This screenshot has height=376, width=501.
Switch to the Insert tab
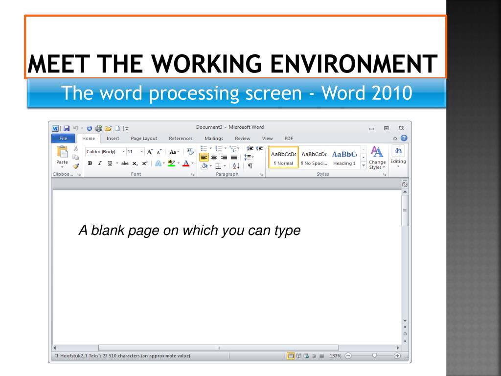point(113,139)
